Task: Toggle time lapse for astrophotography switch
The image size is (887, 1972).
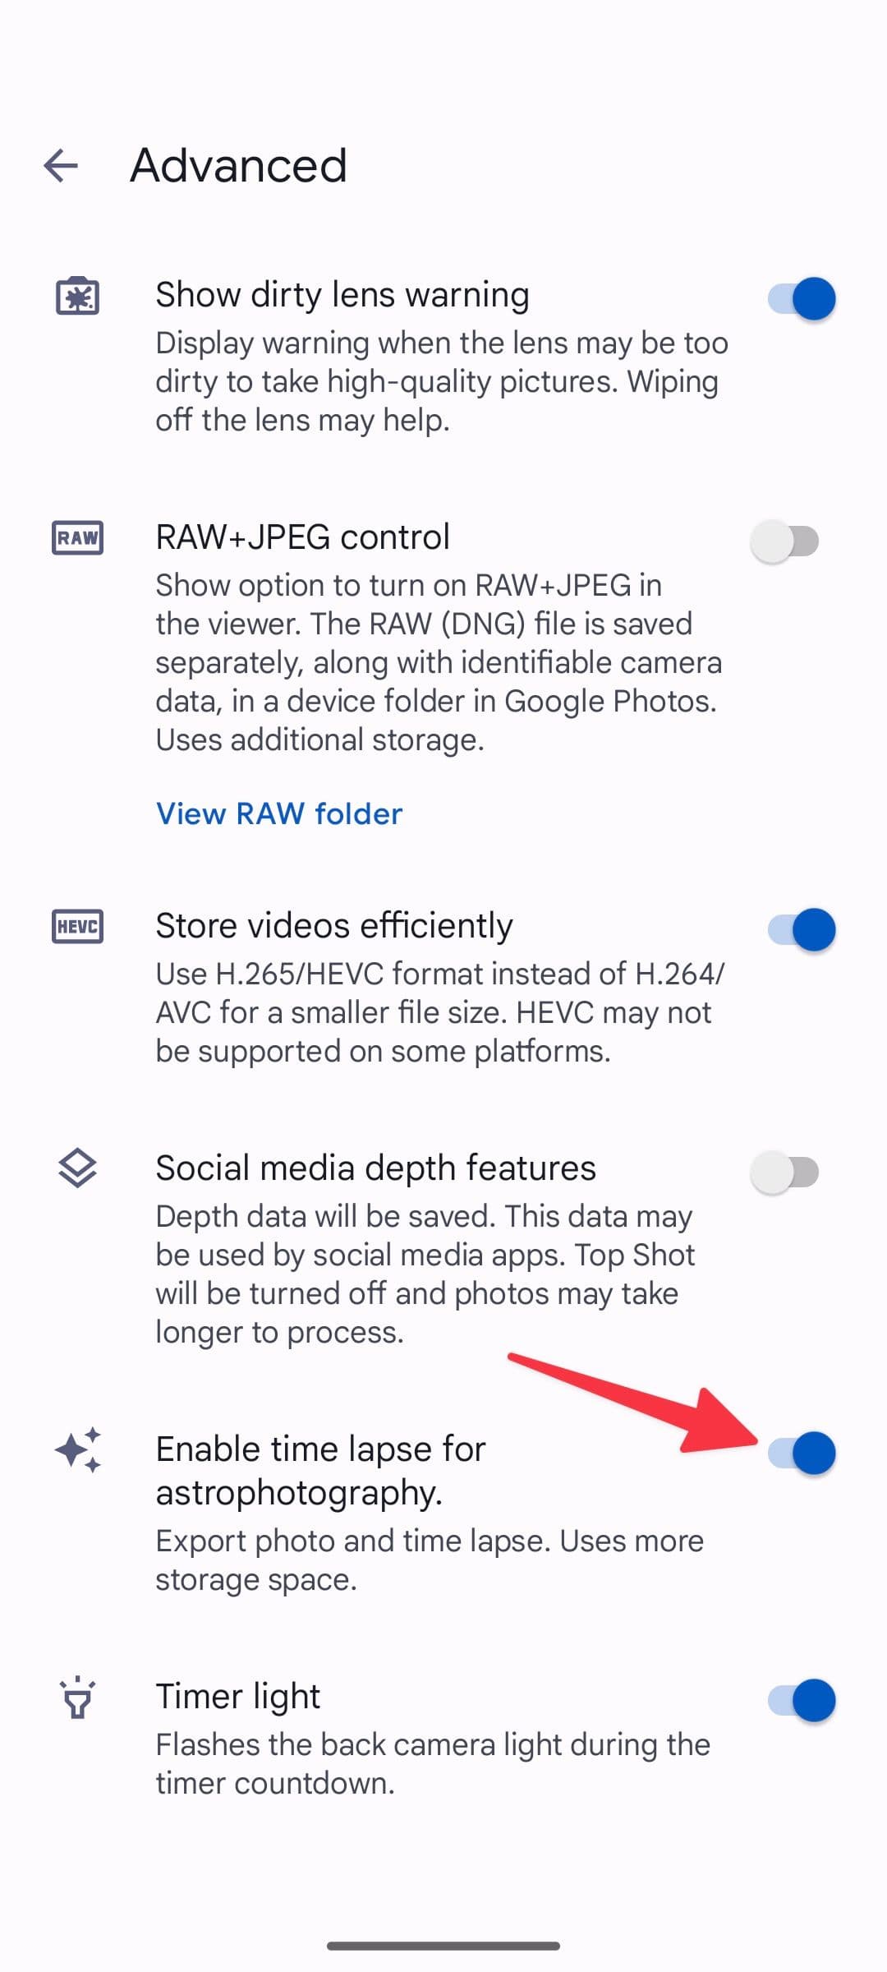Action: 801,1453
